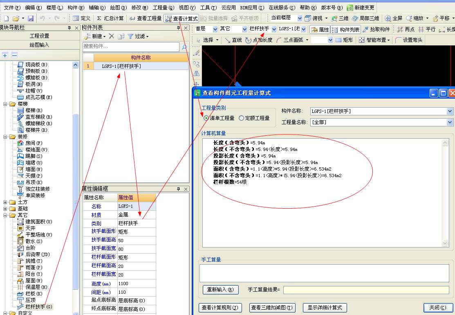455x315 pixels.
Task: Open the 当前楼层 dropdown
Action: [x=300, y=18]
